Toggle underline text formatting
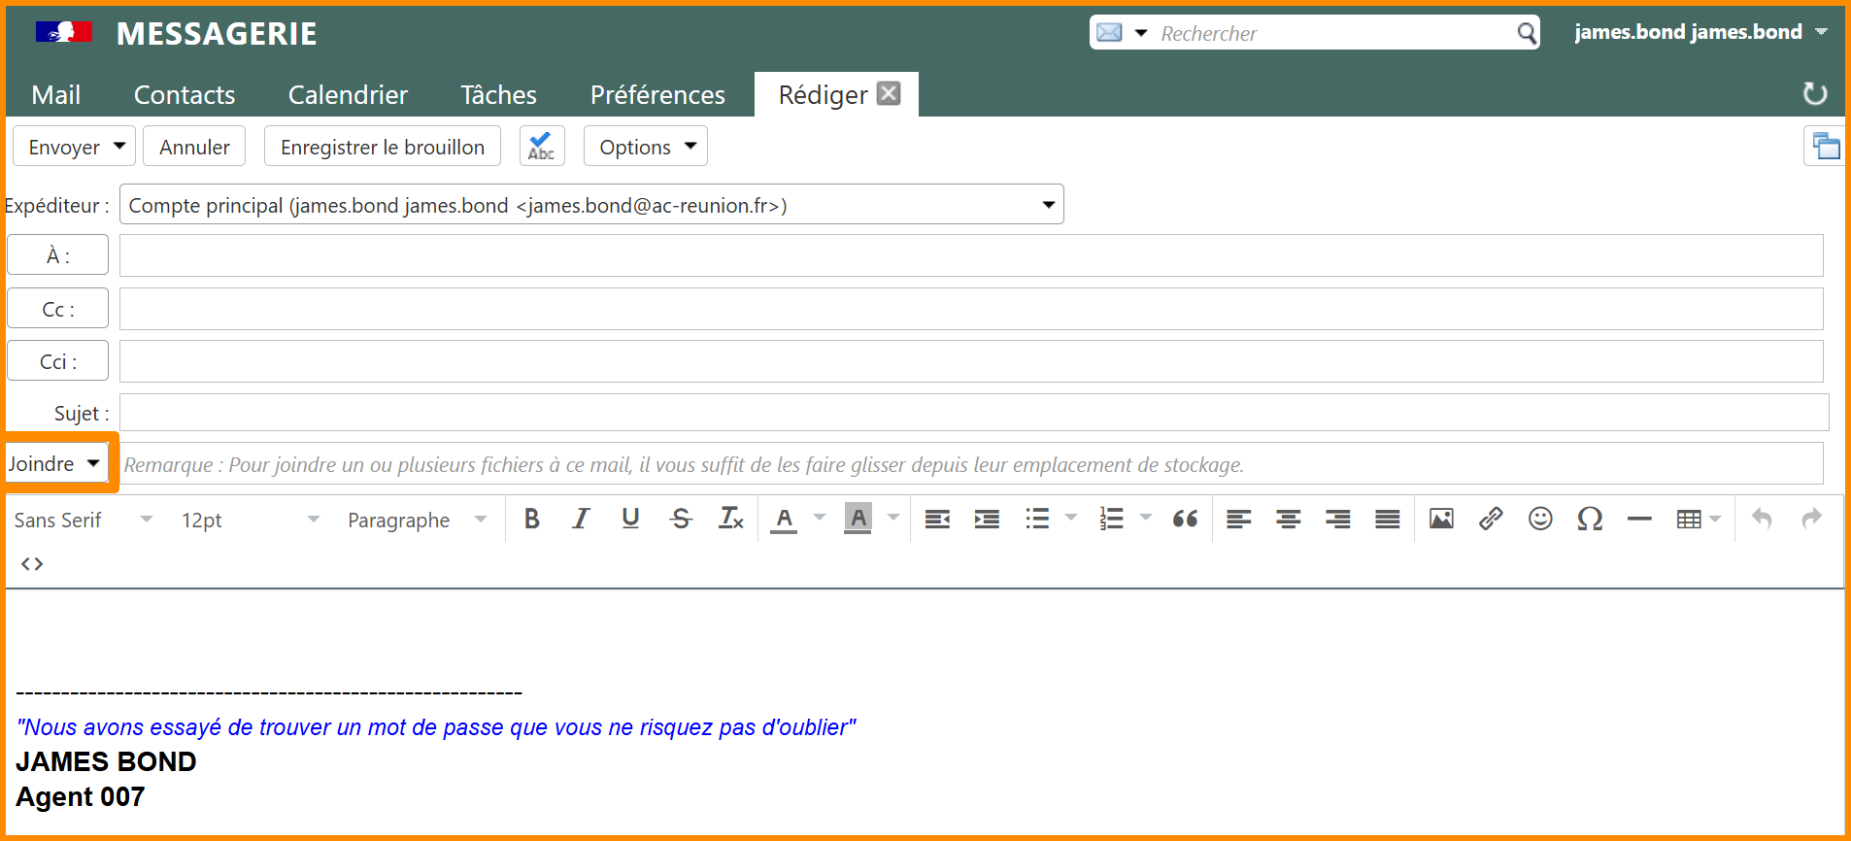1851x841 pixels. (x=630, y=520)
